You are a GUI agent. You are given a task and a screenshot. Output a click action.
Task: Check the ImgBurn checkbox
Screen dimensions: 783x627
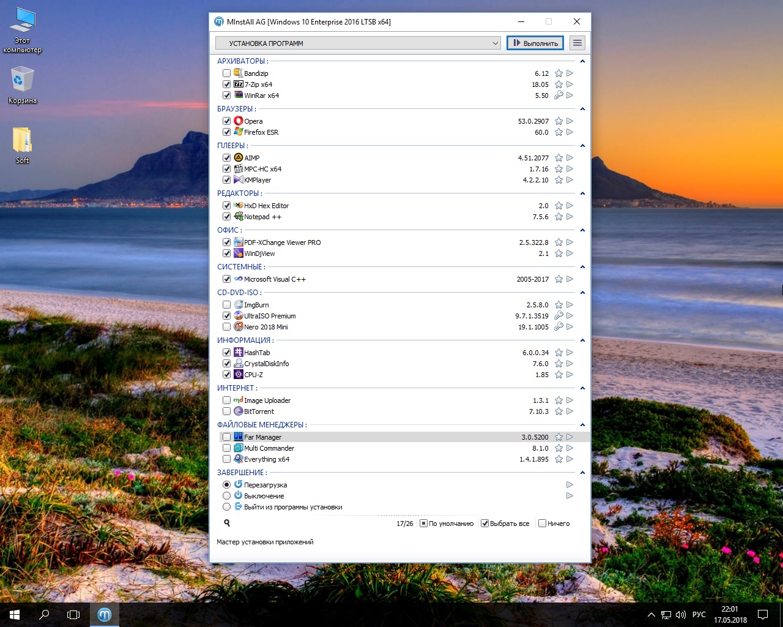point(226,305)
